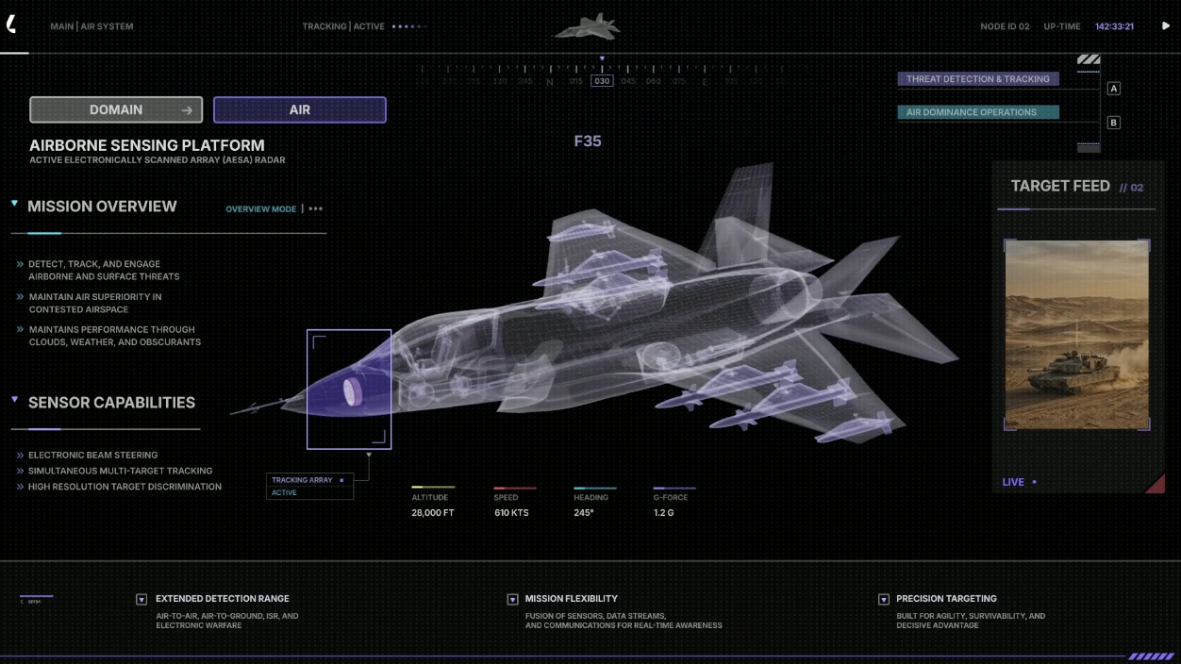This screenshot has height=664, width=1181.
Task: Click the play arrow beside uptime counter
Action: 1165,26
